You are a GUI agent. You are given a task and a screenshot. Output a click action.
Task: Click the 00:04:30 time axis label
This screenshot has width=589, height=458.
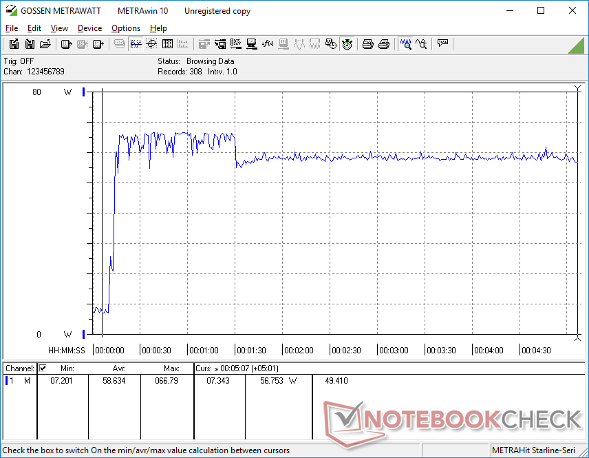coord(536,351)
